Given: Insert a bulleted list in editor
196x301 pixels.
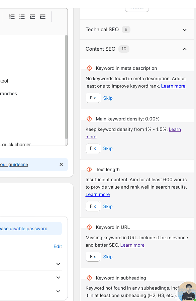Looking at the screenshot, I should tap(22, 17).
